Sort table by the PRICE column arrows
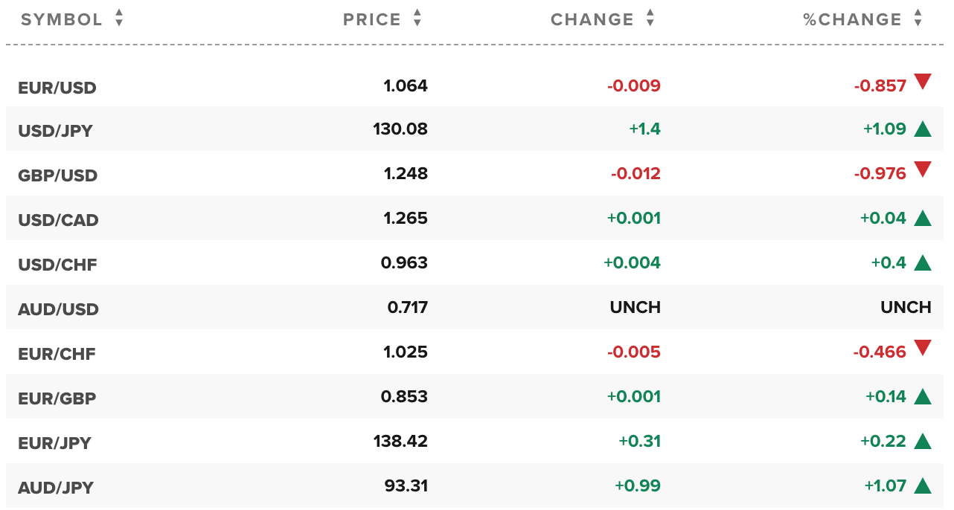The height and width of the screenshot is (510, 954). pyautogui.click(x=417, y=19)
